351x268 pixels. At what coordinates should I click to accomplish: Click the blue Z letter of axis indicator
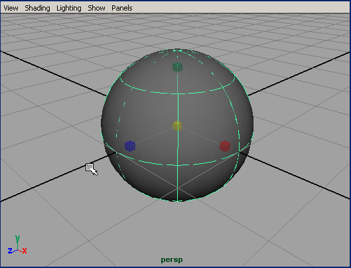pyautogui.click(x=10, y=251)
